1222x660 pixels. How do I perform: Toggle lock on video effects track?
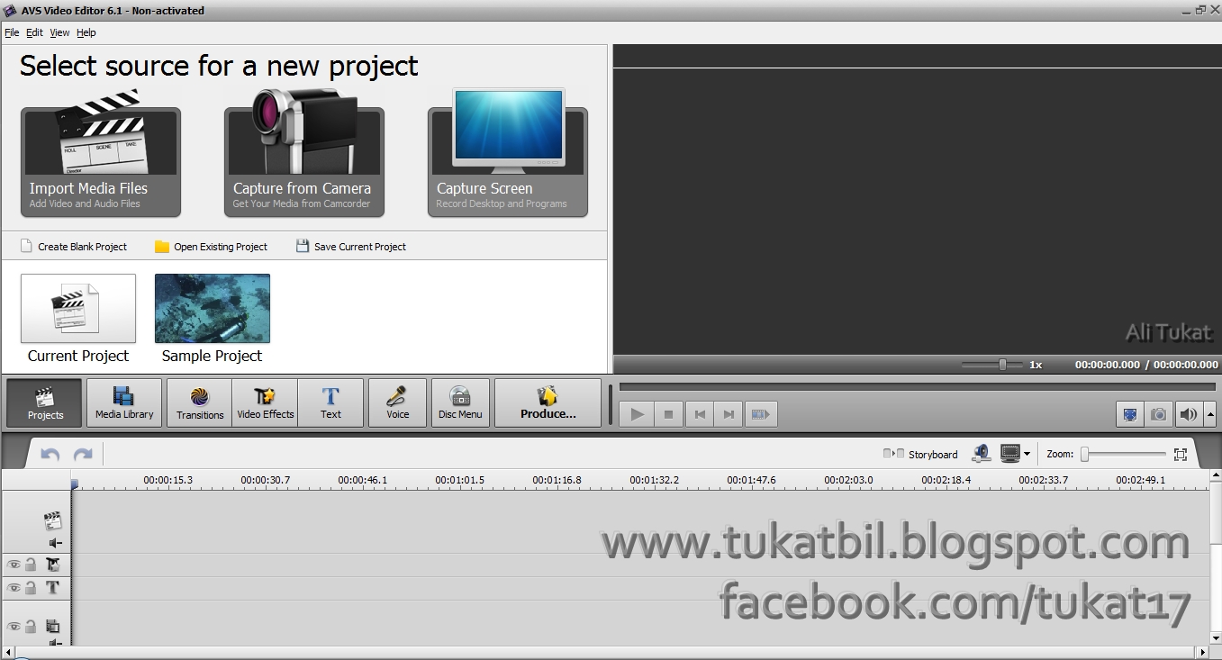31,565
